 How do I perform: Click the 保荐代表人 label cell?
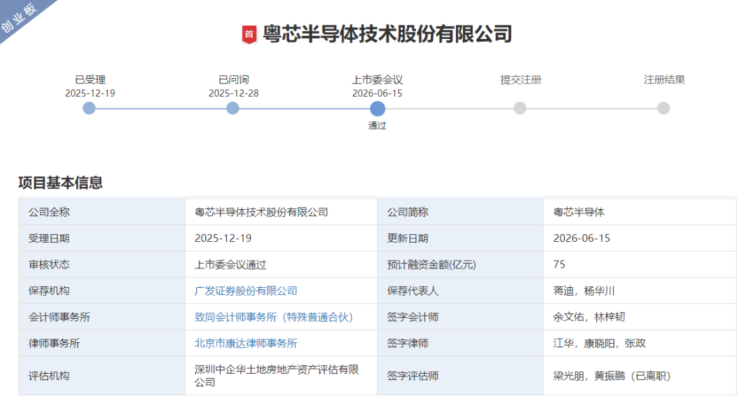tap(461, 291)
